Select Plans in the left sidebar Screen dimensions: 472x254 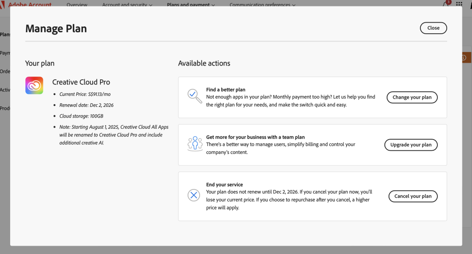5,35
